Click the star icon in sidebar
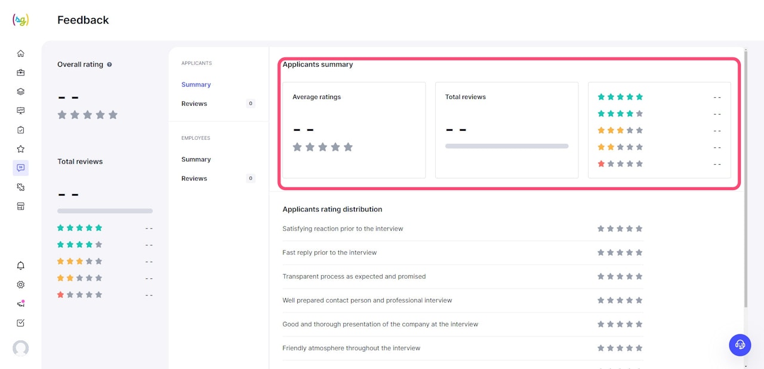This screenshot has width=764, height=369. (x=21, y=149)
